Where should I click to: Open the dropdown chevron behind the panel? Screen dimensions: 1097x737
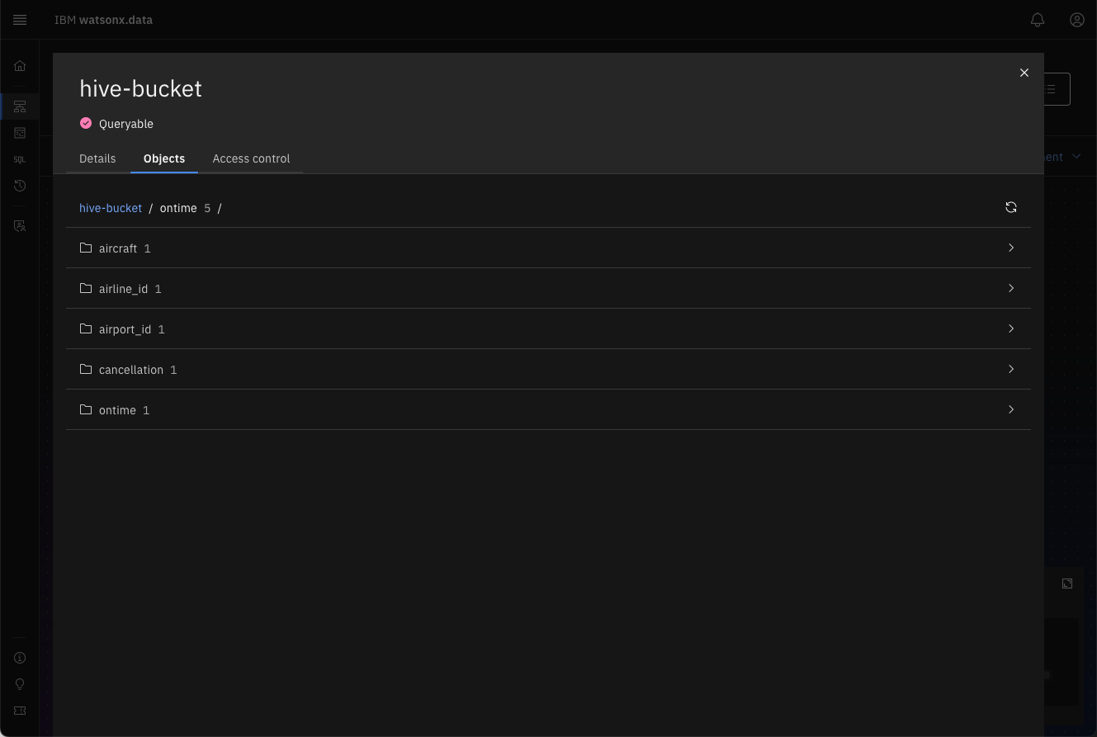(x=1076, y=156)
